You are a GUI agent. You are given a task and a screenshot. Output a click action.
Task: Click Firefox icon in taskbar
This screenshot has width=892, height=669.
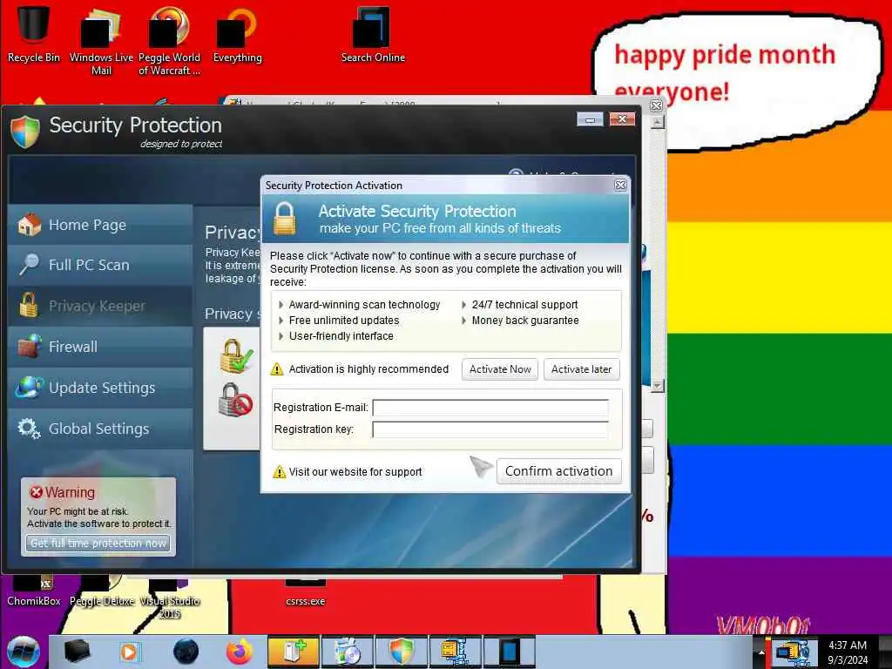point(239,652)
